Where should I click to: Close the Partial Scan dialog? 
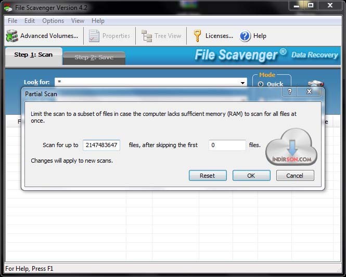point(309,91)
